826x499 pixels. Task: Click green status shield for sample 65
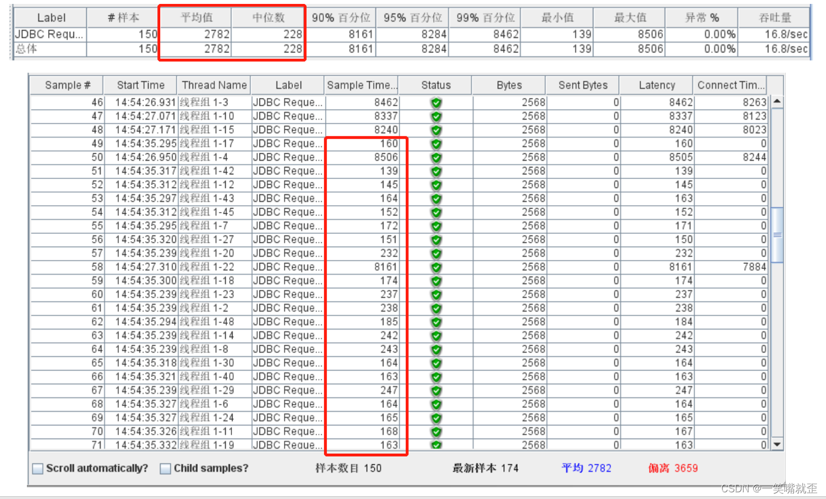[x=437, y=363]
